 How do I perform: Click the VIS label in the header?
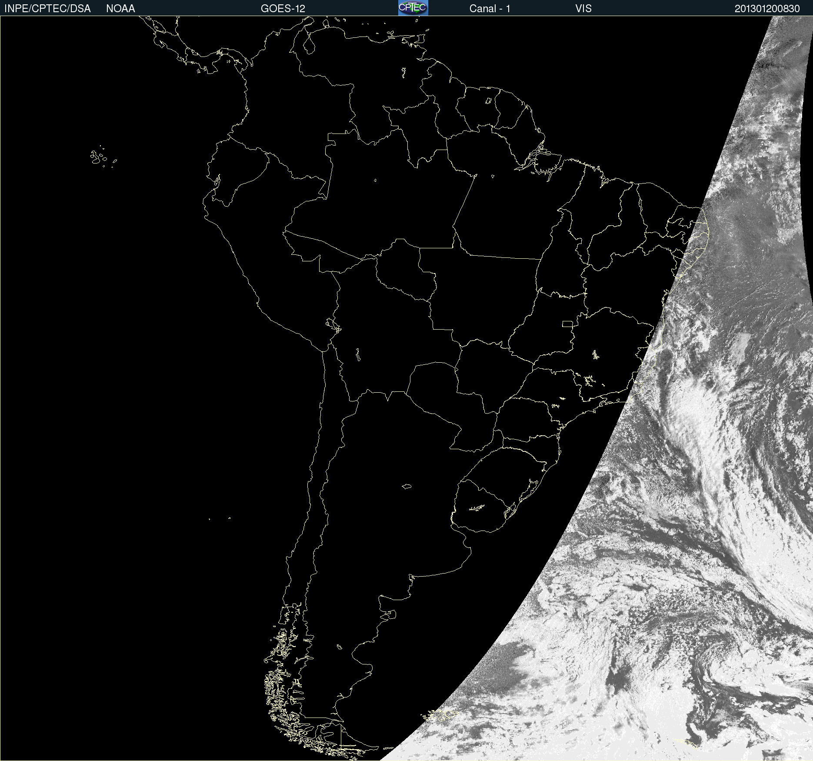(x=583, y=9)
